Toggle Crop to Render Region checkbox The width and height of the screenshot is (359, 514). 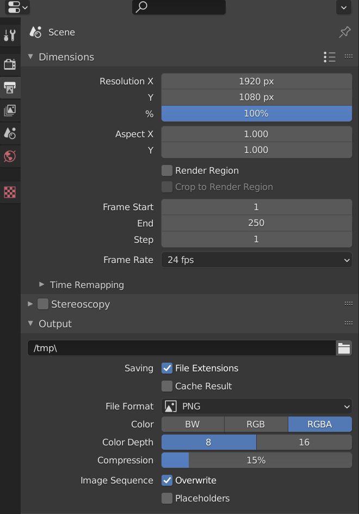coord(167,187)
